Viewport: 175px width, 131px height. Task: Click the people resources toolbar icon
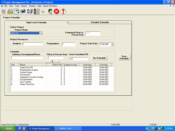click(x=30, y=11)
